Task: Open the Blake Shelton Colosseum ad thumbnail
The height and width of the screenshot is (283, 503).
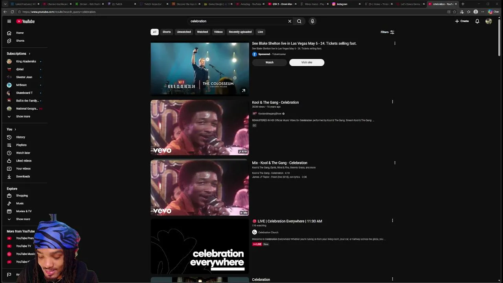Action: [x=200, y=69]
